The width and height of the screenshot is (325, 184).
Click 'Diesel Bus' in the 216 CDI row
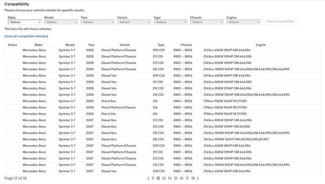pos(109,140)
